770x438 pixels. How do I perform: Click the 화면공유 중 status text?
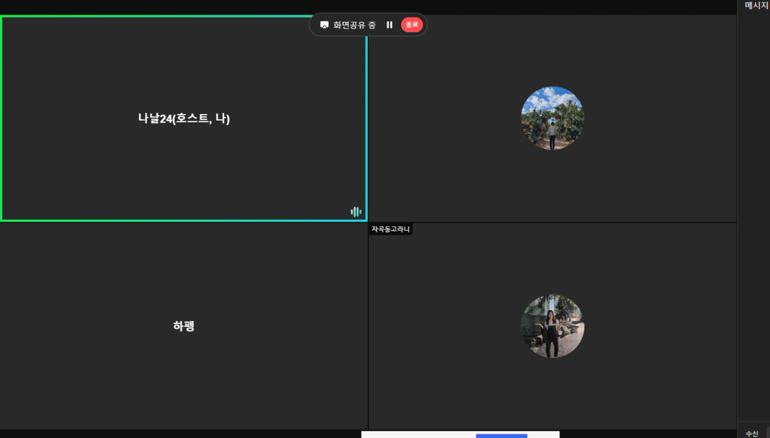354,25
